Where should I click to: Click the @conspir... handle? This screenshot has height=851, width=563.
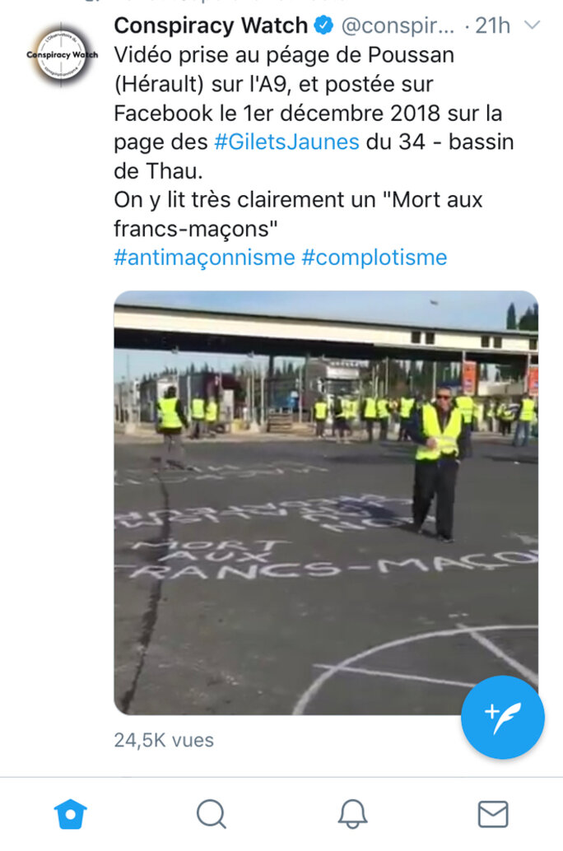[398, 26]
